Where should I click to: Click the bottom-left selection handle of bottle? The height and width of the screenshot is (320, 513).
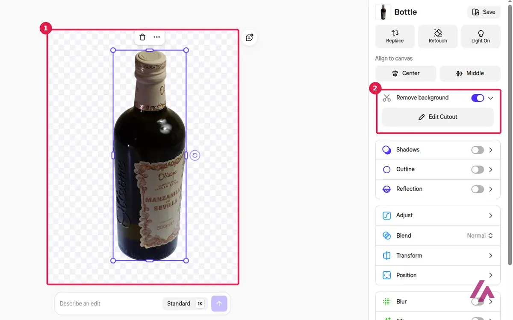(x=113, y=260)
